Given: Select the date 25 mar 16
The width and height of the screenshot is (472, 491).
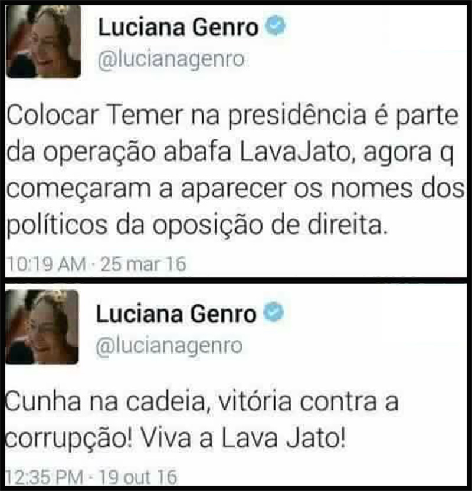Looking at the screenshot, I should [143, 263].
